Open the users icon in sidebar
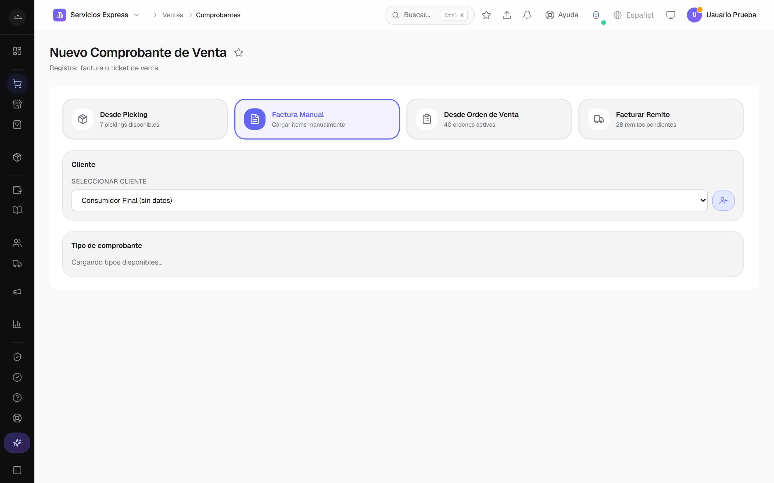This screenshot has height=483, width=774. [17, 243]
